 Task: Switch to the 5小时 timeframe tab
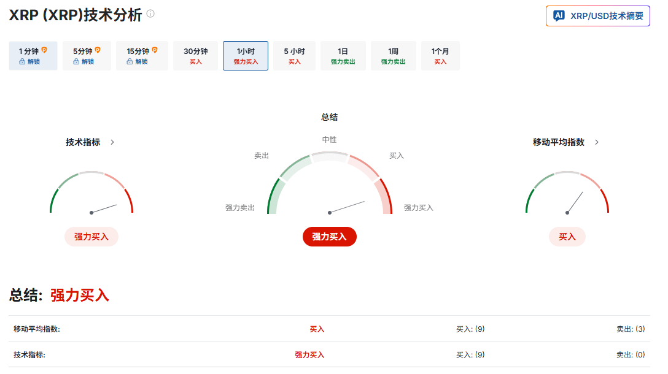[x=294, y=56]
